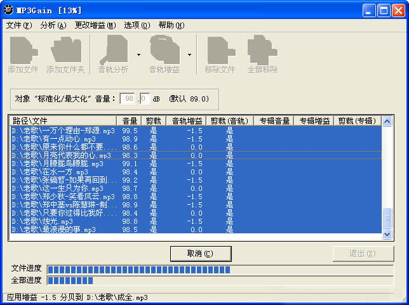Screen dimensions: 409x305
Task: Click the 剪裁(音轨) column header
Action: tap(230, 121)
